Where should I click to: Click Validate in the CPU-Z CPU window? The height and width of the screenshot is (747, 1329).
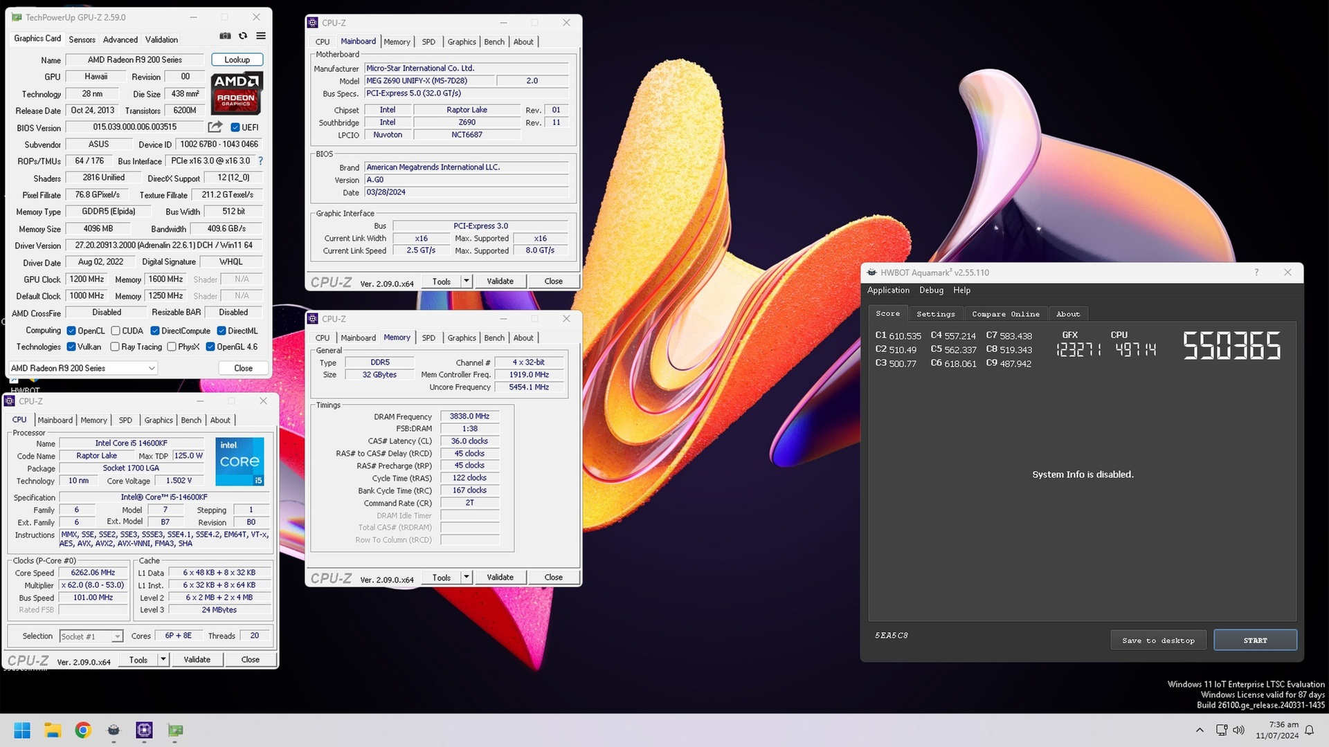[x=197, y=659]
